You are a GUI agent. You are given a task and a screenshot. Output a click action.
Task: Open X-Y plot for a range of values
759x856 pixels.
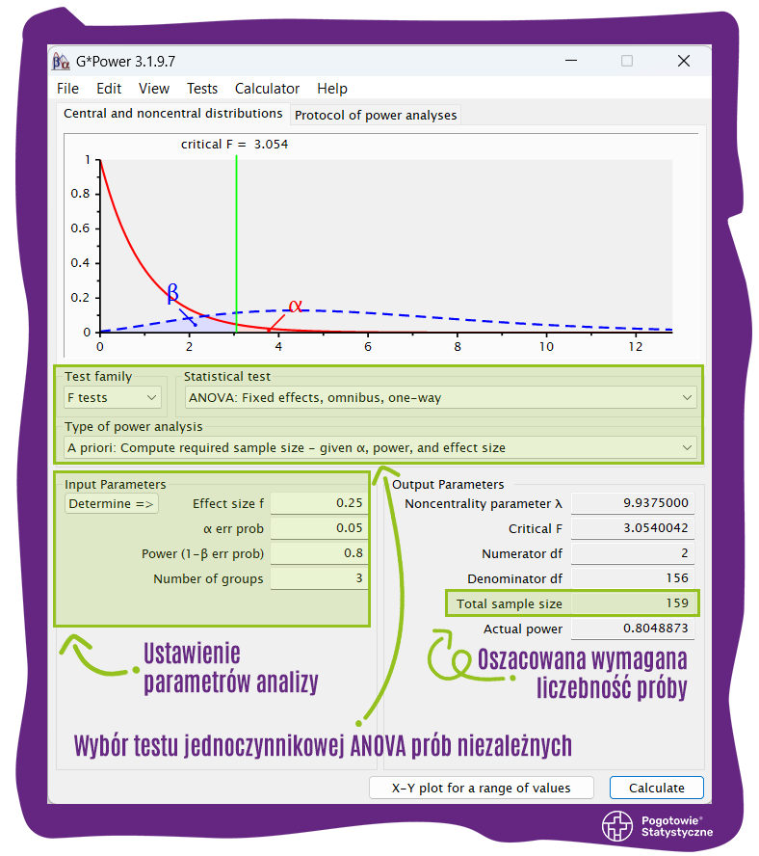pyautogui.click(x=481, y=788)
